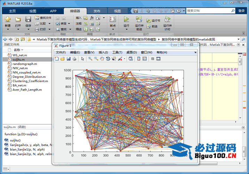Switch to the 主页 Home tab
Screen dimensions: 249x174
coord(13,11)
